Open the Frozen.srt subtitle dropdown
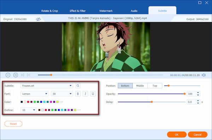This screenshot has width=212, height=140. coord(47,86)
